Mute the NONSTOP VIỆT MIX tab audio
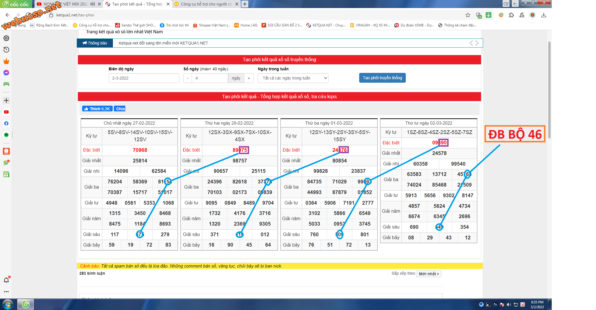This screenshot has height=310, width=596. [x=93, y=4]
